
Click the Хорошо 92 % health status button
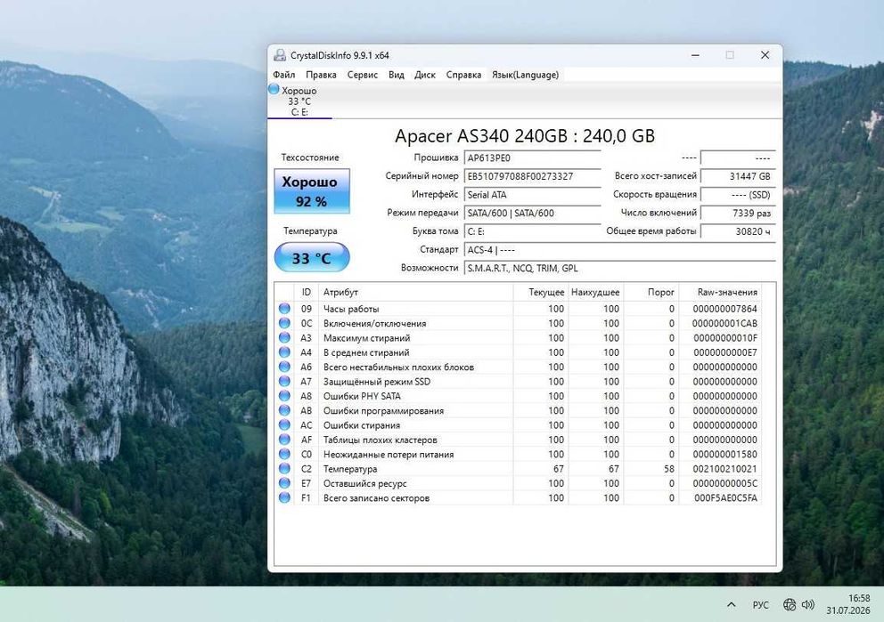click(x=312, y=191)
